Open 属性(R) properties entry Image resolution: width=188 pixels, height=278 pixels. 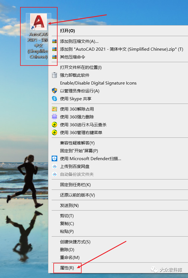coord(67,268)
